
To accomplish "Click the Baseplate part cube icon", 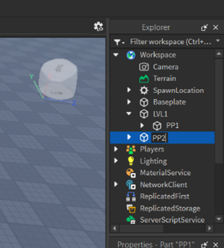I will (144, 102).
